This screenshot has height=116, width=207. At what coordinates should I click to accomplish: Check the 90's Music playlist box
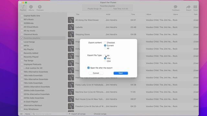point(22,19)
